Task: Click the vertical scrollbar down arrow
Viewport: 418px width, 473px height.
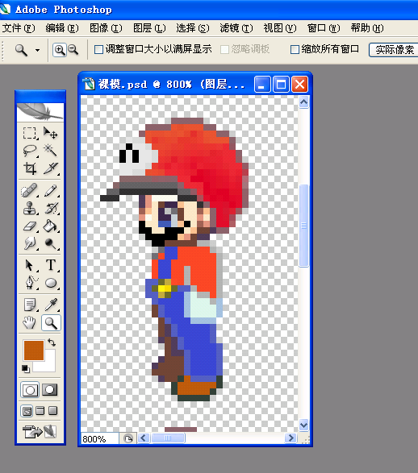Action: (x=303, y=425)
